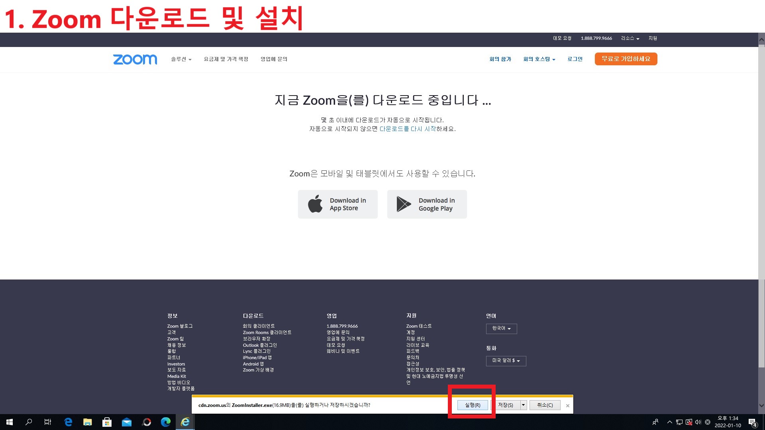The height and width of the screenshot is (430, 765).
Task: Open Zoom 블로그 footer link
Action: tap(180, 326)
